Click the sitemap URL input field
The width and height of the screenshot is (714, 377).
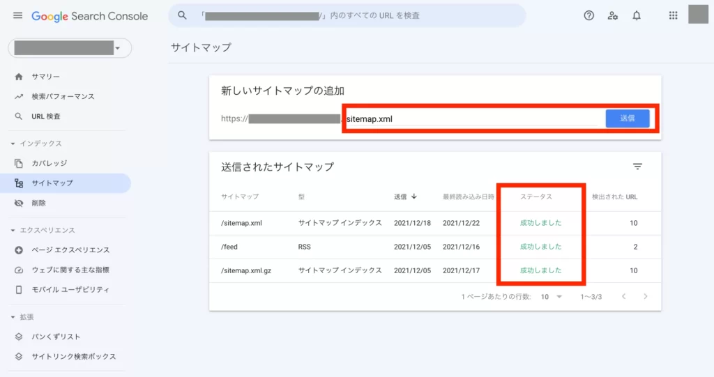point(474,119)
